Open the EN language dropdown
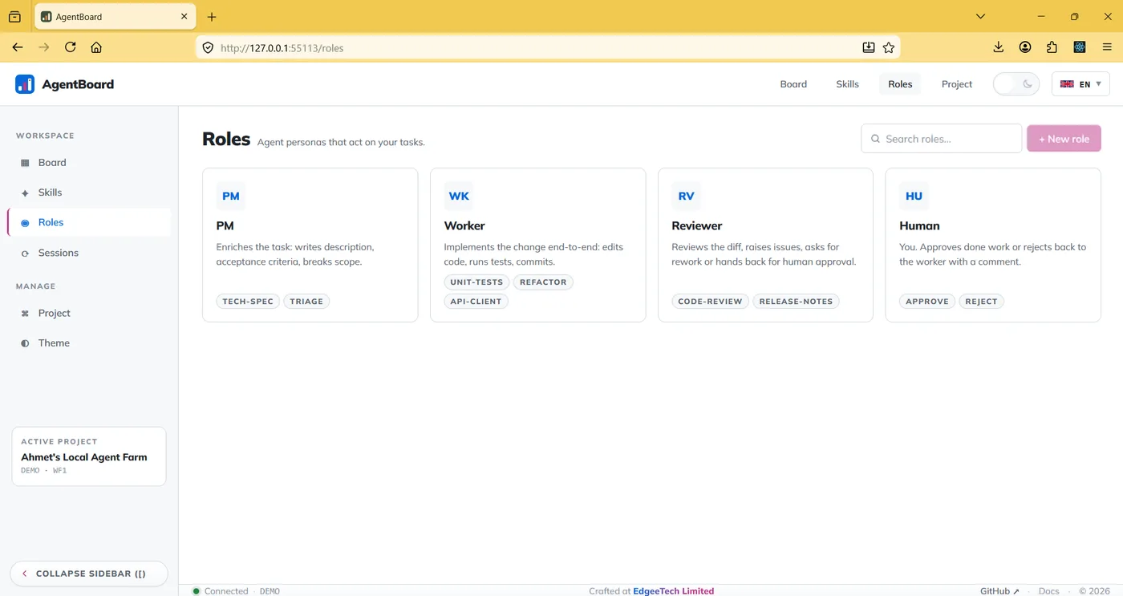 (1080, 84)
